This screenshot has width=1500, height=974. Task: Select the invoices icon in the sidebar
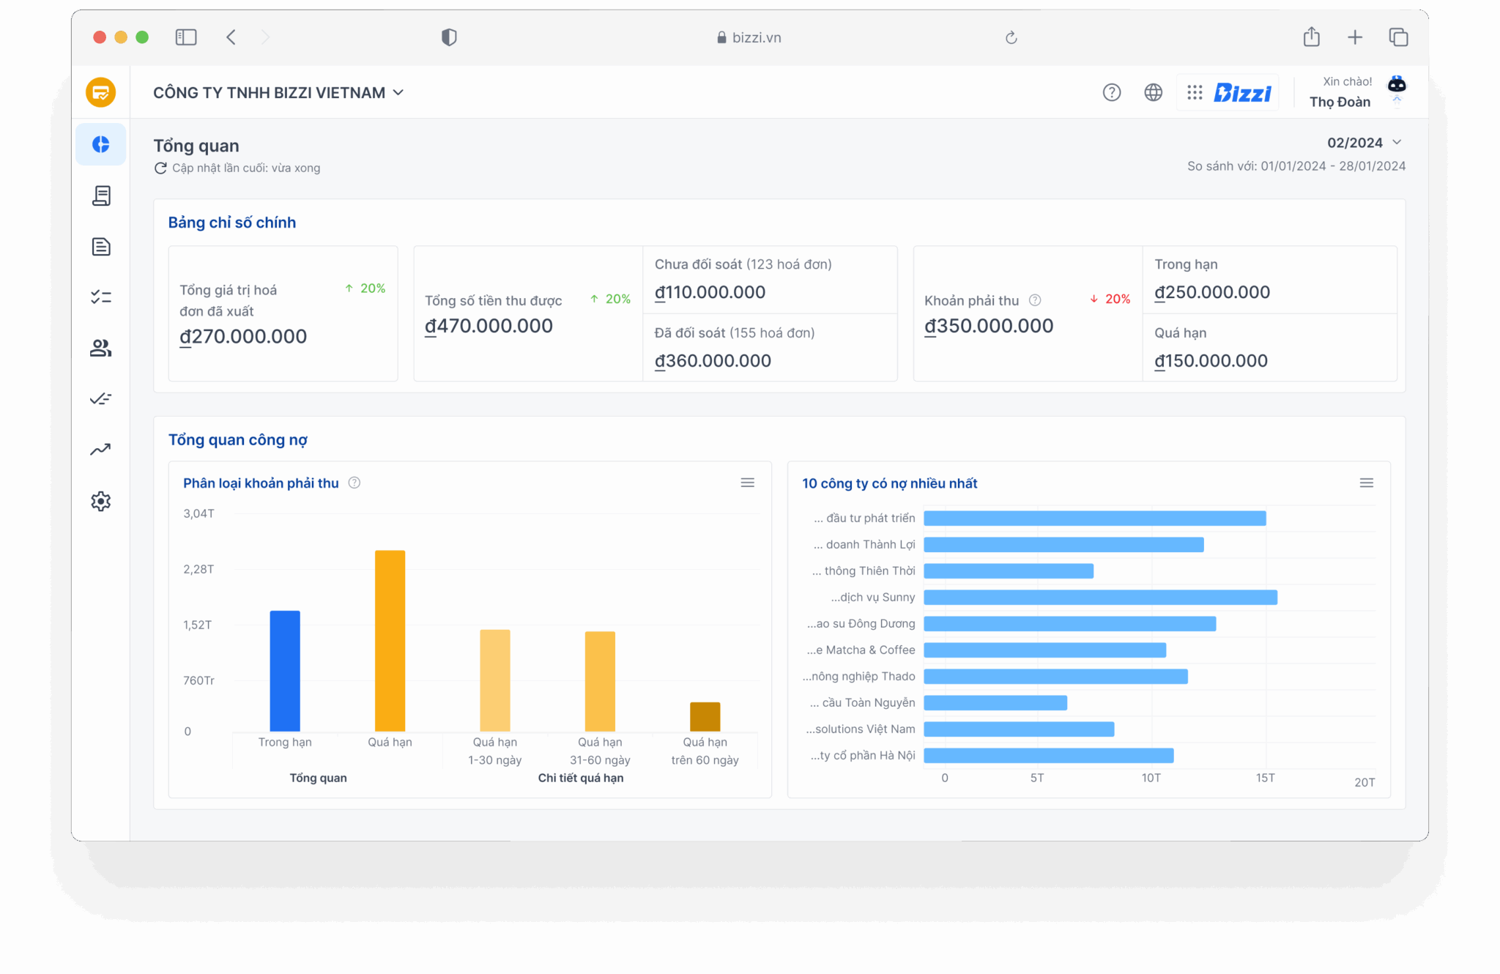101,196
